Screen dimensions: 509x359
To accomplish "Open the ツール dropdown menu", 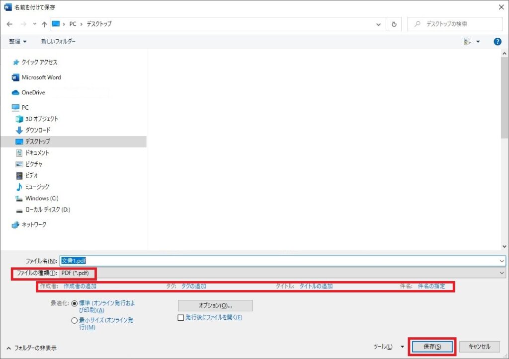I will click(x=388, y=347).
